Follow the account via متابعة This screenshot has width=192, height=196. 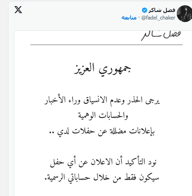pyautogui.click(x=129, y=18)
